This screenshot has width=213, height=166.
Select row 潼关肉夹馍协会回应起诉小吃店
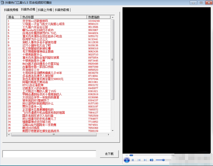point(59,36)
